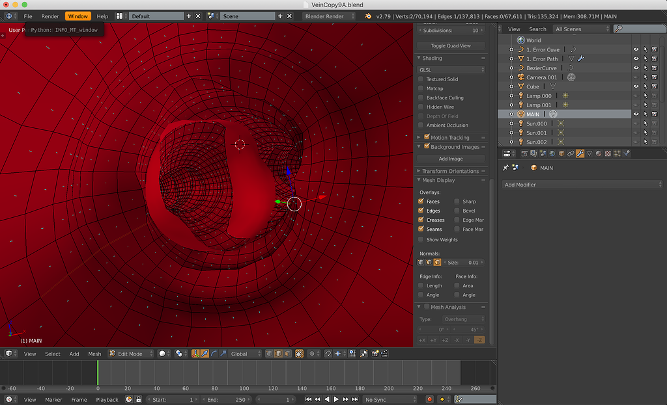The width and height of the screenshot is (667, 405).
Task: Open the Object properties tab (cube icon)
Action: coord(561,153)
